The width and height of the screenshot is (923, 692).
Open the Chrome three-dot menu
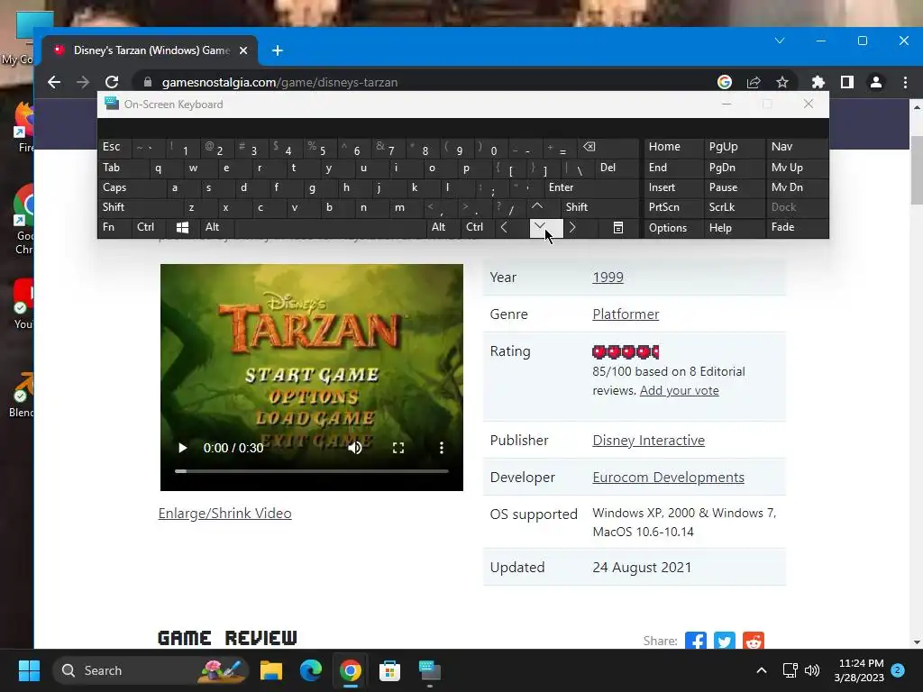point(905,82)
